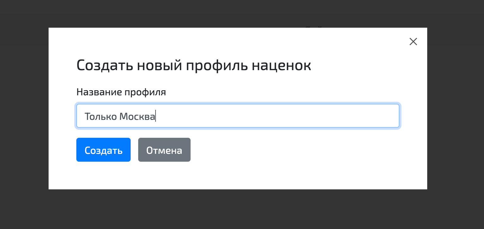Dismiss the markup profile dialog via the X icon
The image size is (484, 229).
point(413,41)
